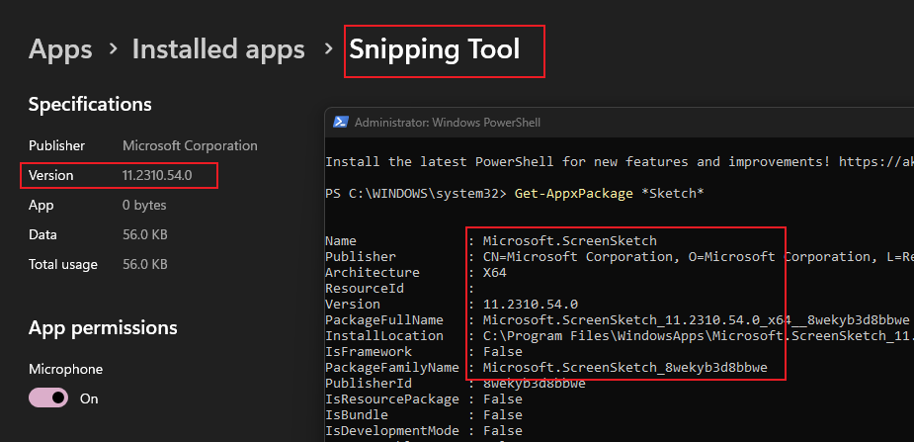Select Total usage value 56.0 KB
Image resolution: width=914 pixels, height=442 pixels.
coord(144,265)
